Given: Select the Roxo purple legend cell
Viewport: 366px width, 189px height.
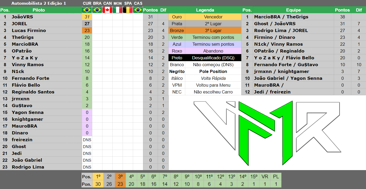Looking at the screenshot, I should coord(177,51).
